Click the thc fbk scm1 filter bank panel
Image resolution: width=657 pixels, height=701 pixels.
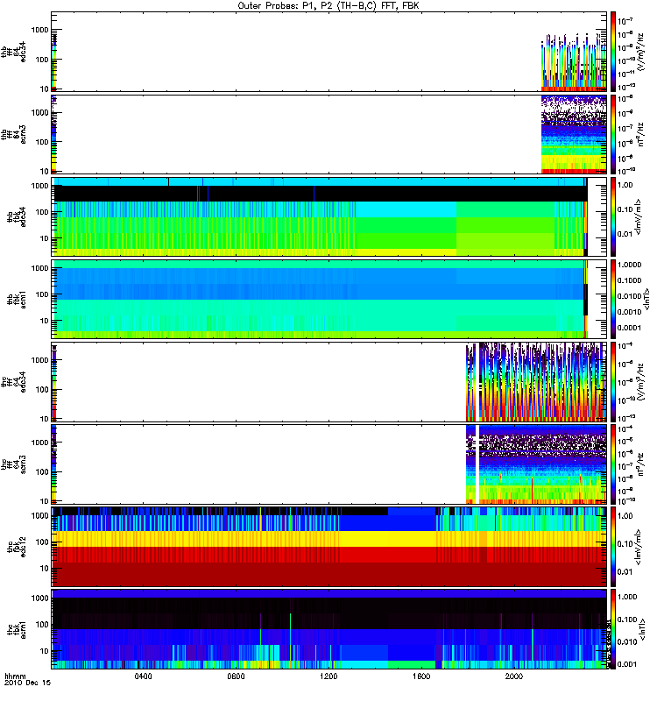point(329,629)
